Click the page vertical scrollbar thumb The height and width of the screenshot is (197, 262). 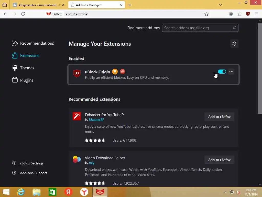click(260, 68)
